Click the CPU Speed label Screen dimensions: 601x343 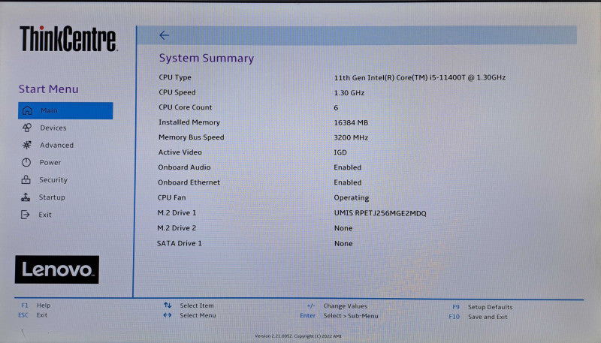[177, 92]
